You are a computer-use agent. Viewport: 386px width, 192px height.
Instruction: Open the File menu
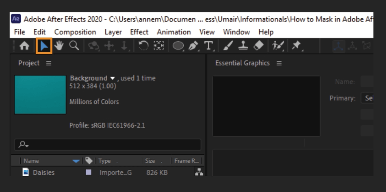point(20,32)
